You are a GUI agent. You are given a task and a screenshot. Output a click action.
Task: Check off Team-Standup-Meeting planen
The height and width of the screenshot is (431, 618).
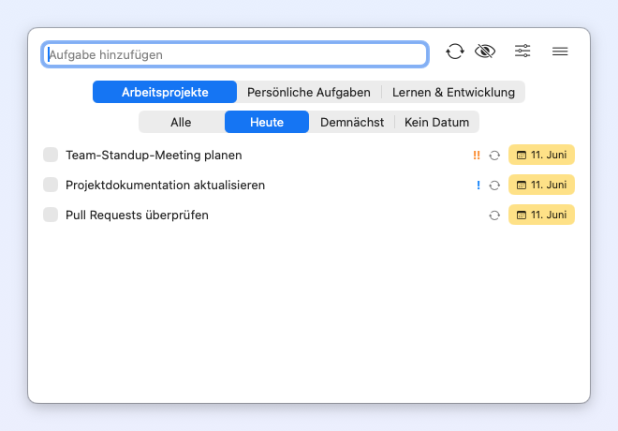[x=51, y=155]
